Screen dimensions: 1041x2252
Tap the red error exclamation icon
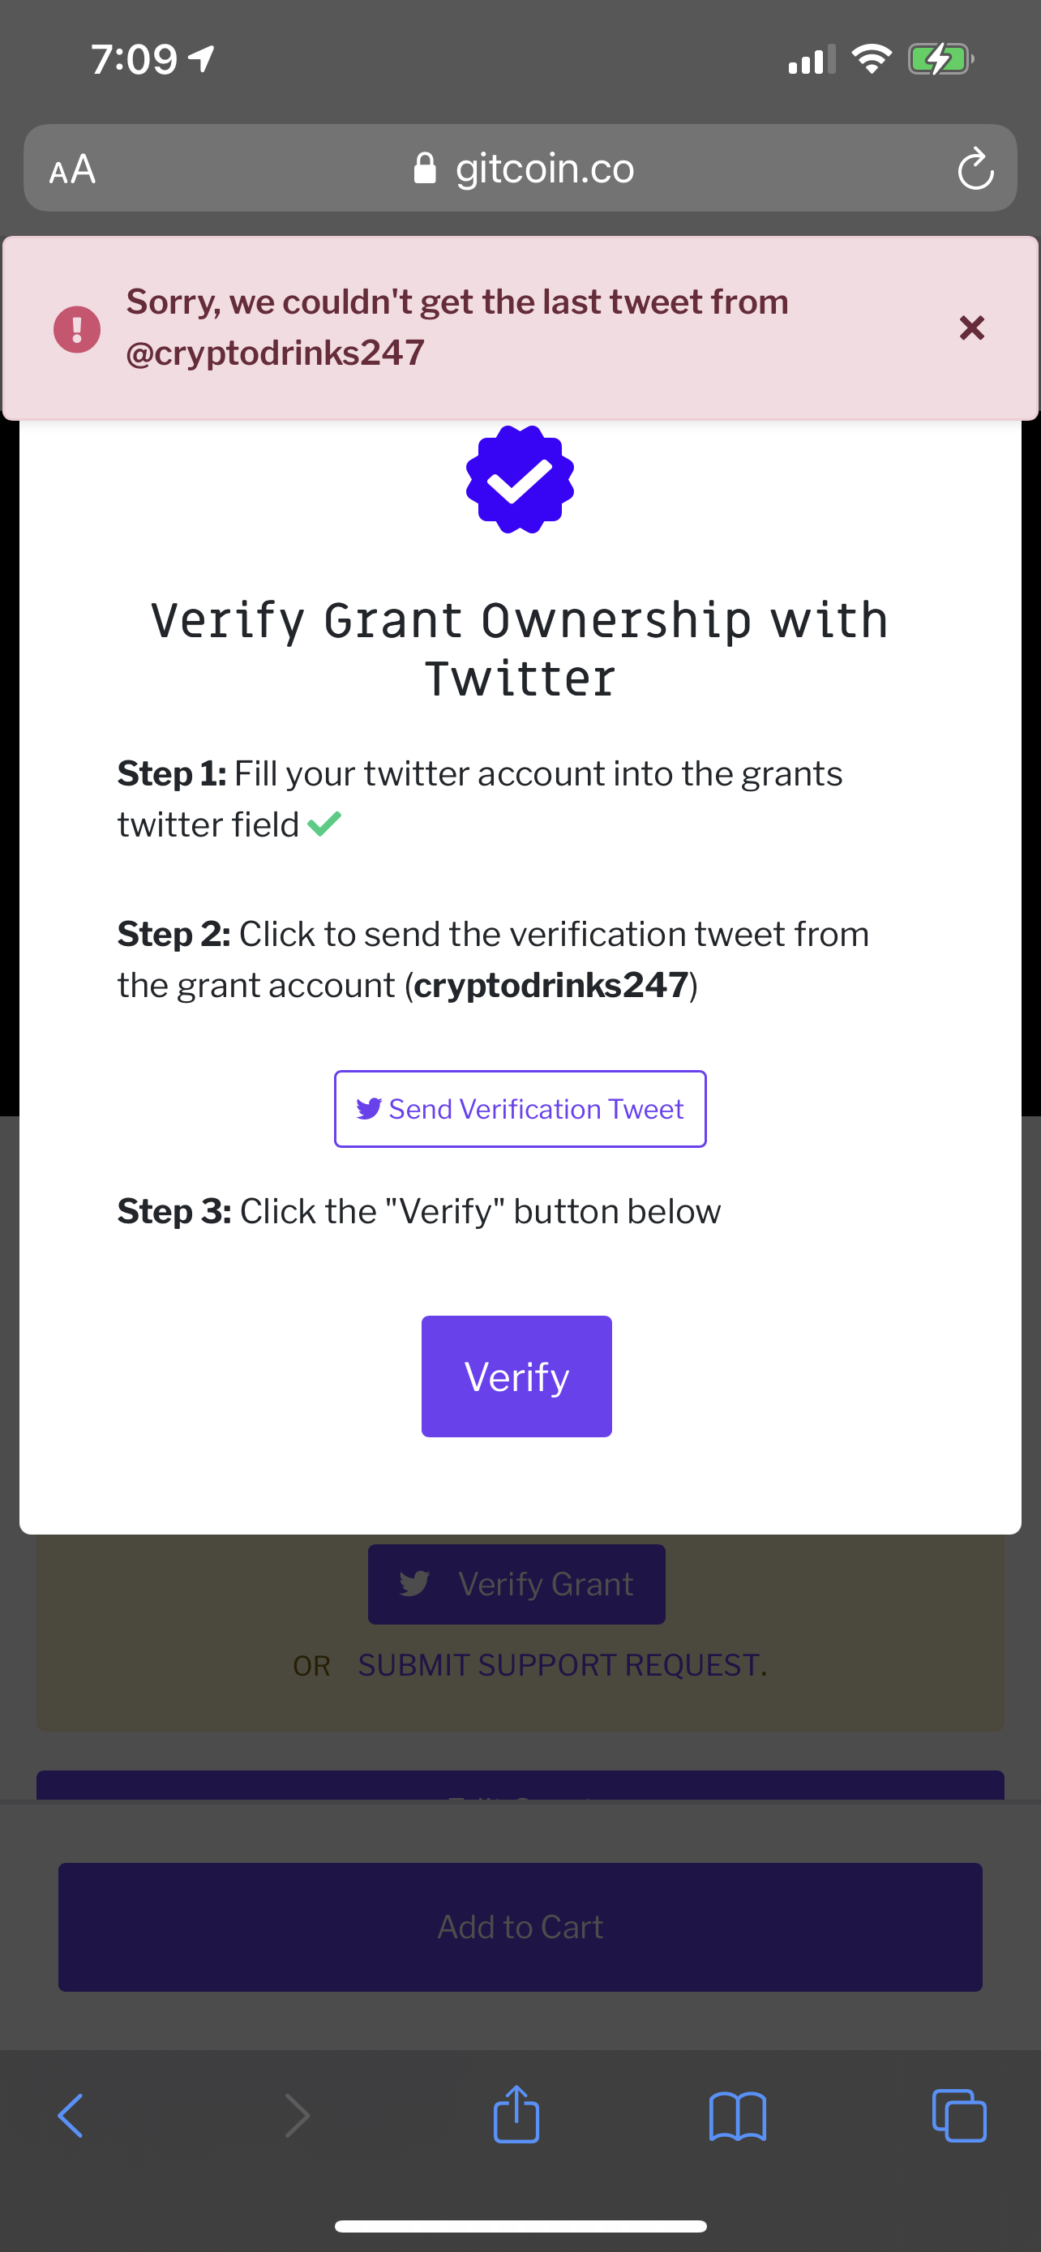[x=76, y=328]
